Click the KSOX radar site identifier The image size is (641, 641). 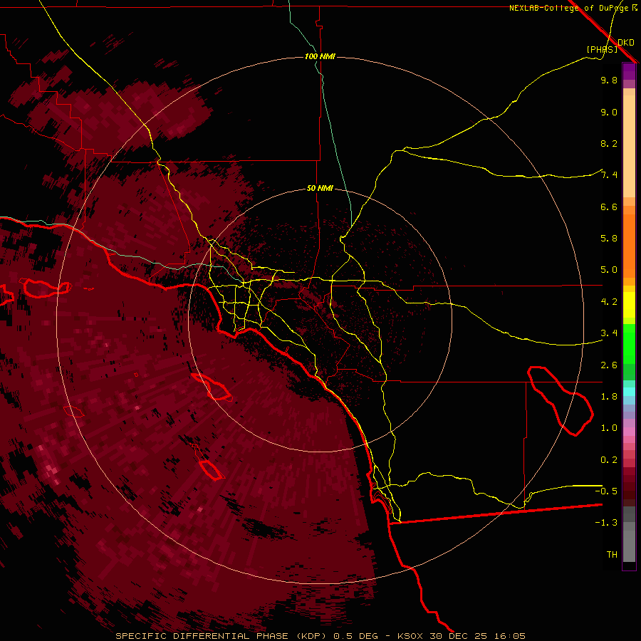(x=411, y=636)
